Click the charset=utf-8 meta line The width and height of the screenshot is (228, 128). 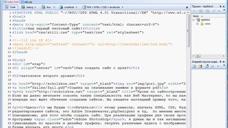coord(86,25)
